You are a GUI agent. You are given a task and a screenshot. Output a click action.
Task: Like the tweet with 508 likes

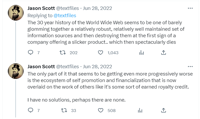click(x=100, y=110)
